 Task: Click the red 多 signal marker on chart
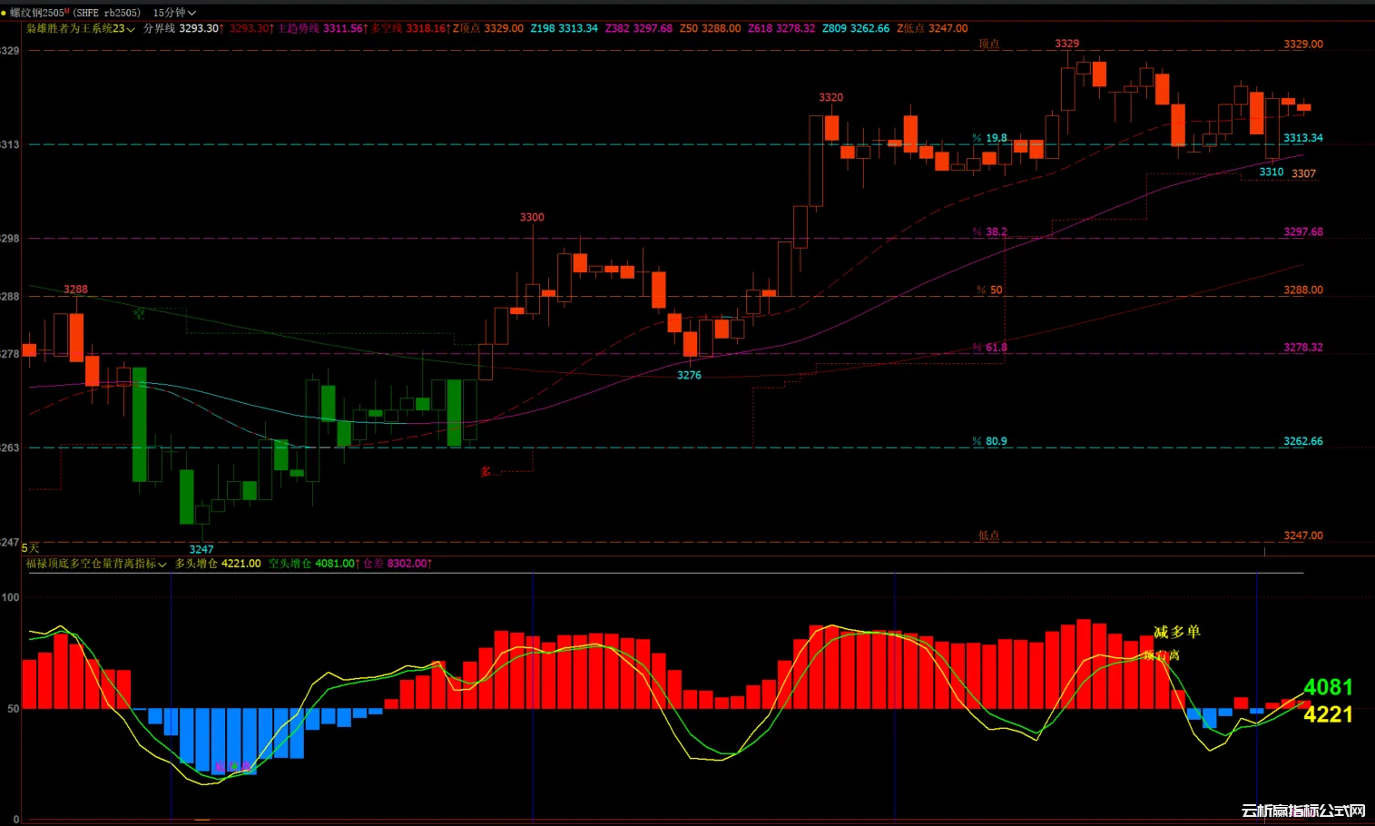coord(486,471)
